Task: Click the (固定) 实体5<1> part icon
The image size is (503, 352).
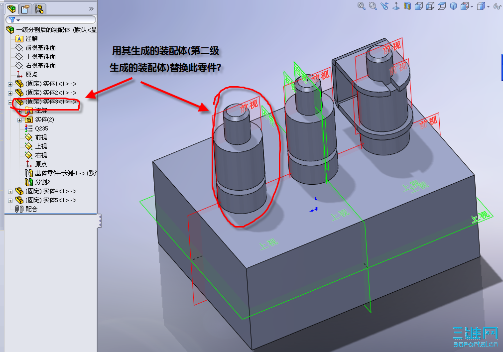Action: [19, 200]
